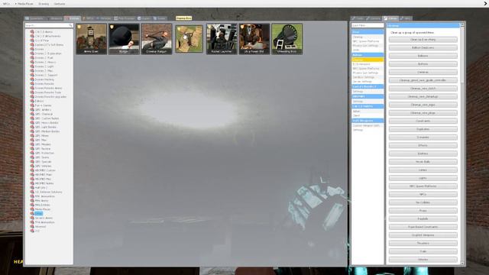Click the Post Process tab icon
The height and width of the screenshot is (275, 489).
115,18
